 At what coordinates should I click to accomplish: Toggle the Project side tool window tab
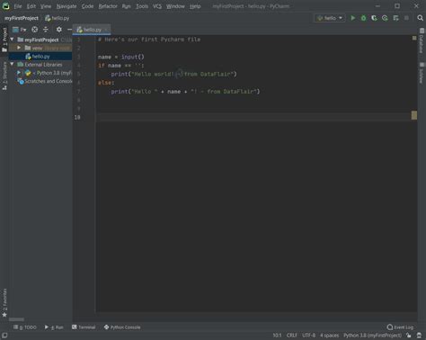(4, 40)
